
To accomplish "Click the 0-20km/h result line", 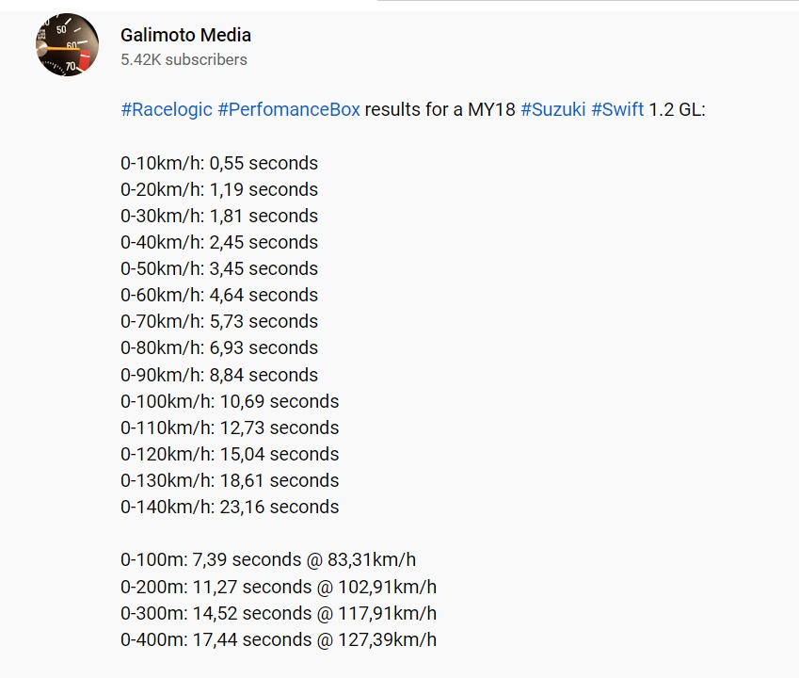I will (219, 189).
